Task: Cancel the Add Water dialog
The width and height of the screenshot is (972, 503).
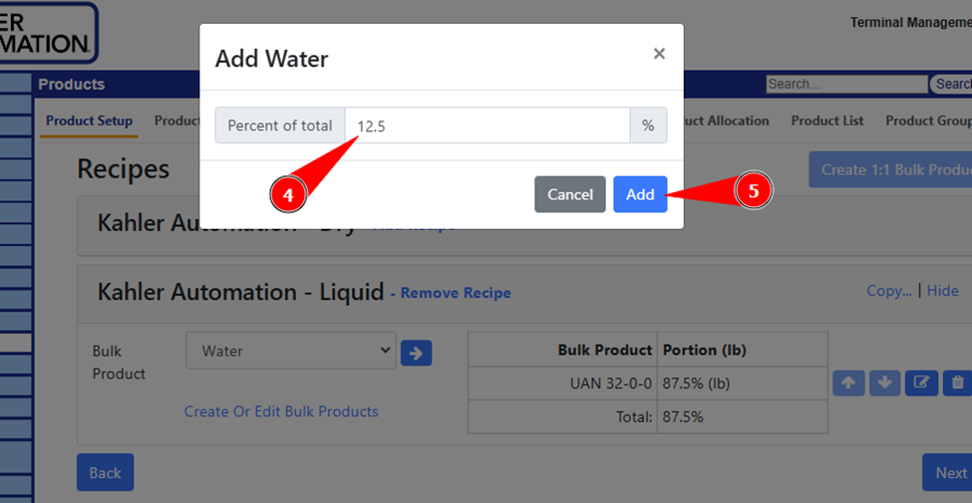Action: (x=569, y=194)
